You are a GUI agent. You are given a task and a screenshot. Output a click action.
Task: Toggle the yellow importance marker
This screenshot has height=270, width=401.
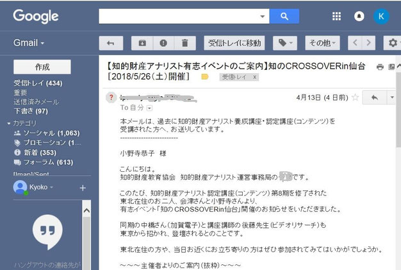pos(205,77)
